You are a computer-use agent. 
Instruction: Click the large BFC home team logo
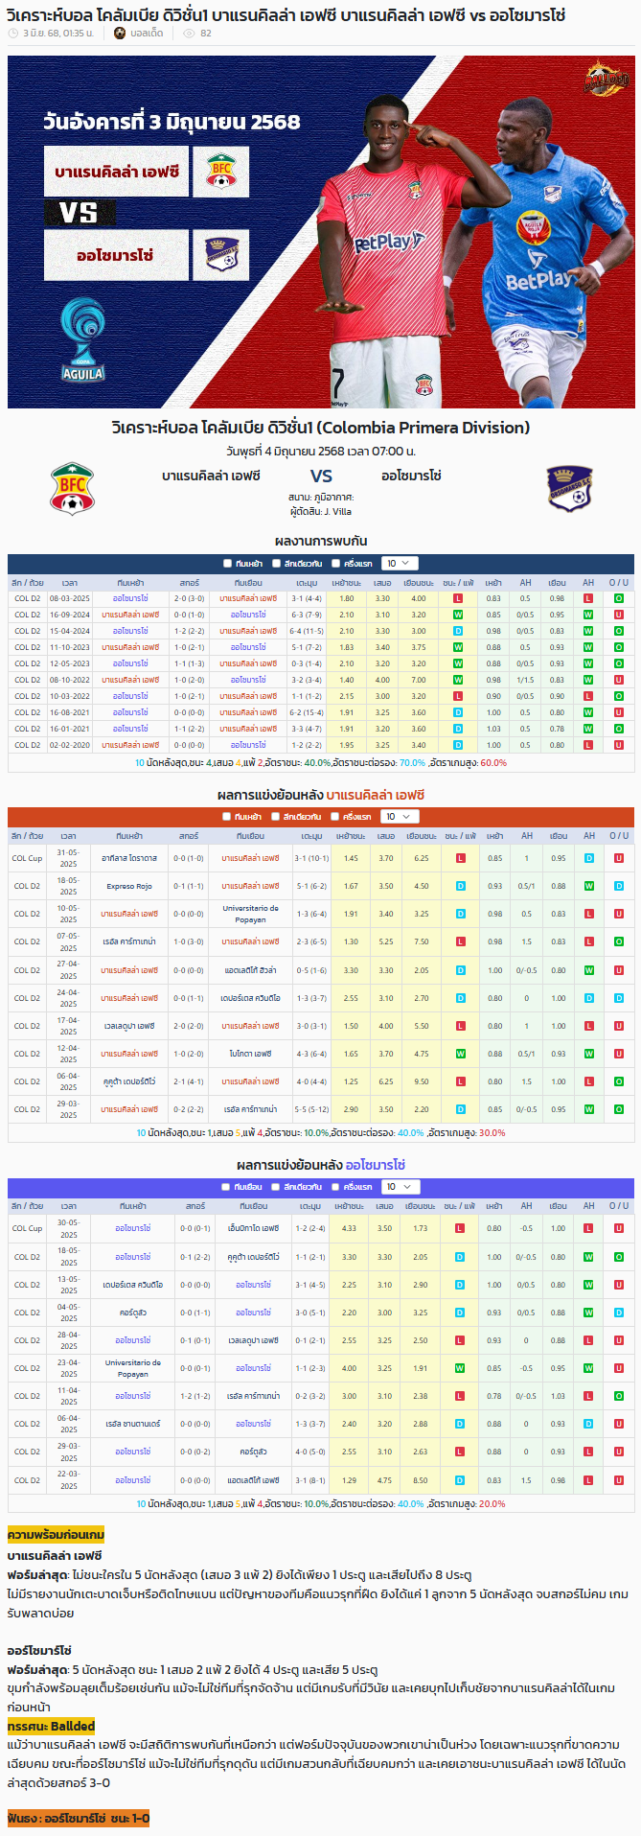pyautogui.click(x=72, y=489)
